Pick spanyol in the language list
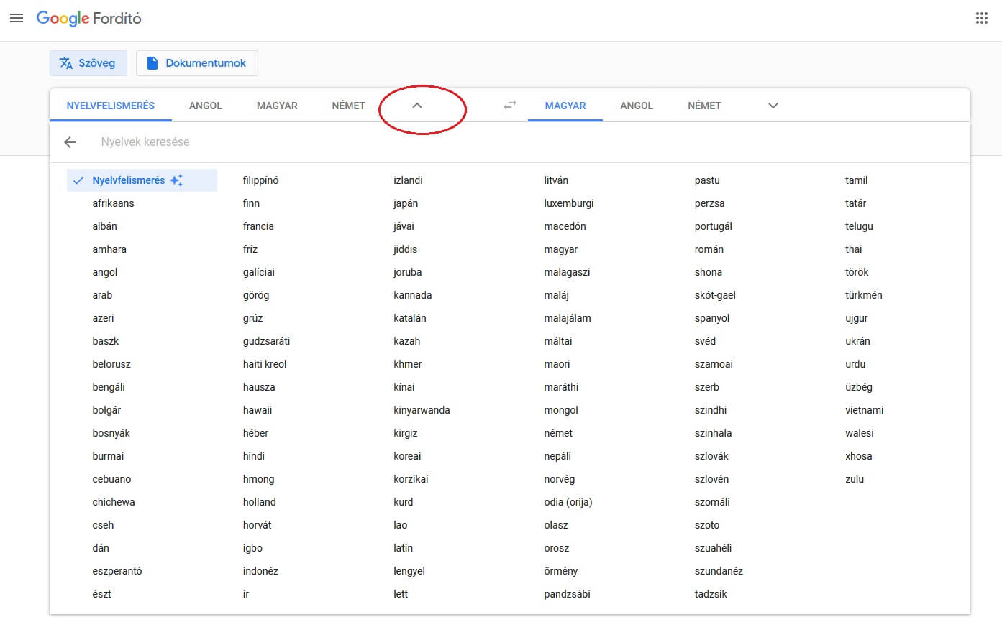The height and width of the screenshot is (622, 1002). pos(712,318)
